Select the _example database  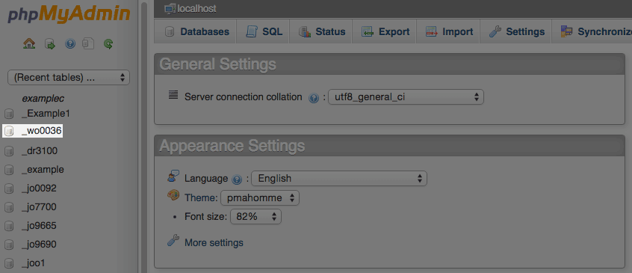[x=43, y=170]
